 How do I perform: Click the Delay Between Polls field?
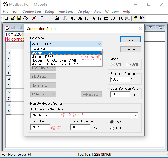(x=120, y=94)
